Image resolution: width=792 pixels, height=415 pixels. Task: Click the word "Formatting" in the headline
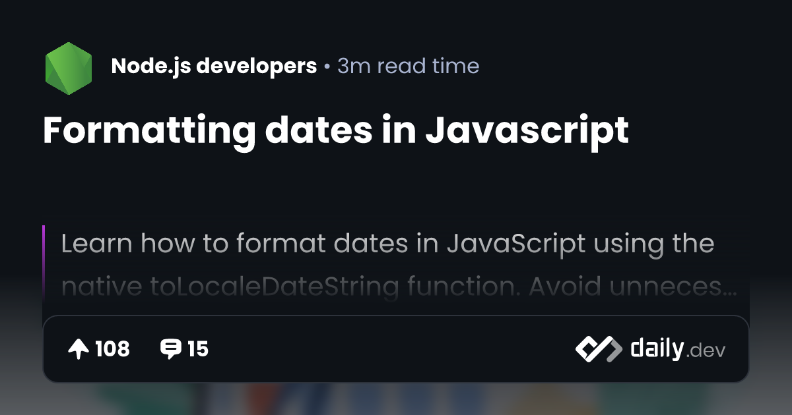click(149, 131)
